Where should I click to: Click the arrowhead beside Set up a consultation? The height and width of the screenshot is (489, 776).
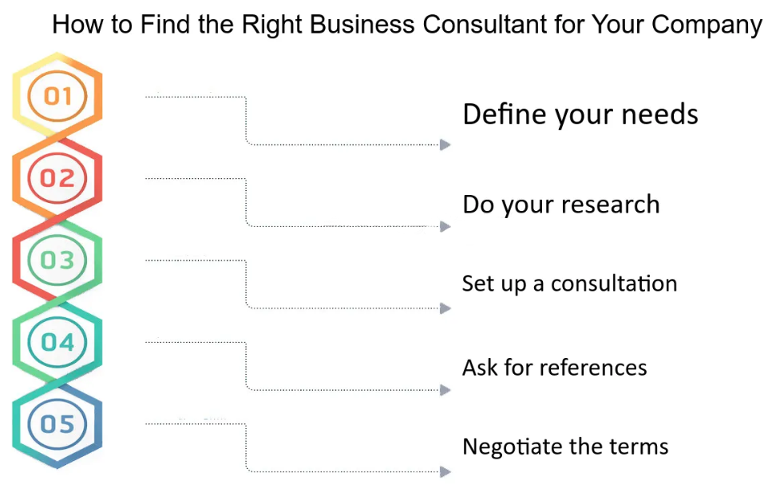(445, 308)
